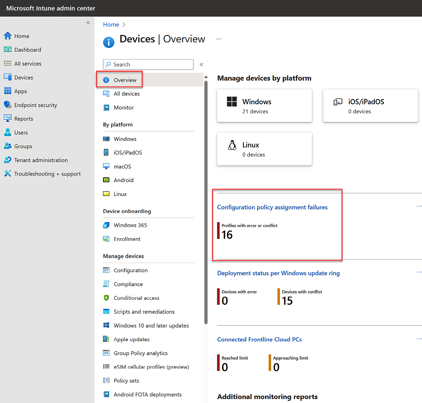Screen dimensions: 422x403
Task: Click the Devices menu vertical scrollbar
Action: (206, 203)
